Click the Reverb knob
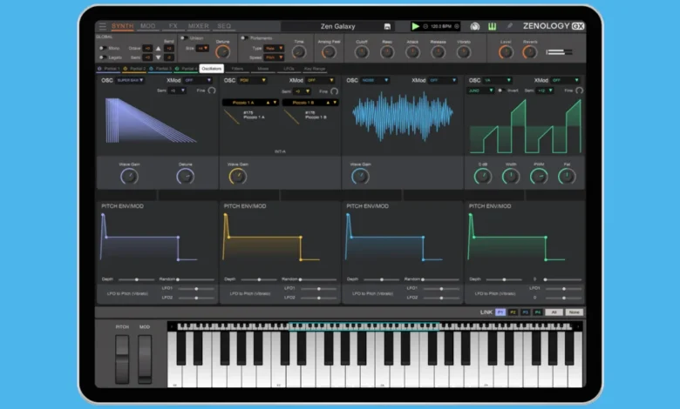The width and height of the screenshot is (680, 409). tap(531, 52)
